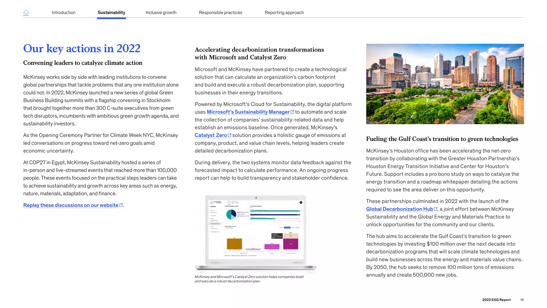Select the Sustainability tab
The image size is (547, 308).
(x=111, y=13)
